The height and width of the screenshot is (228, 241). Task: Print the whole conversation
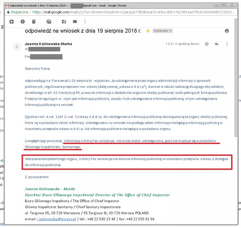click(227, 31)
